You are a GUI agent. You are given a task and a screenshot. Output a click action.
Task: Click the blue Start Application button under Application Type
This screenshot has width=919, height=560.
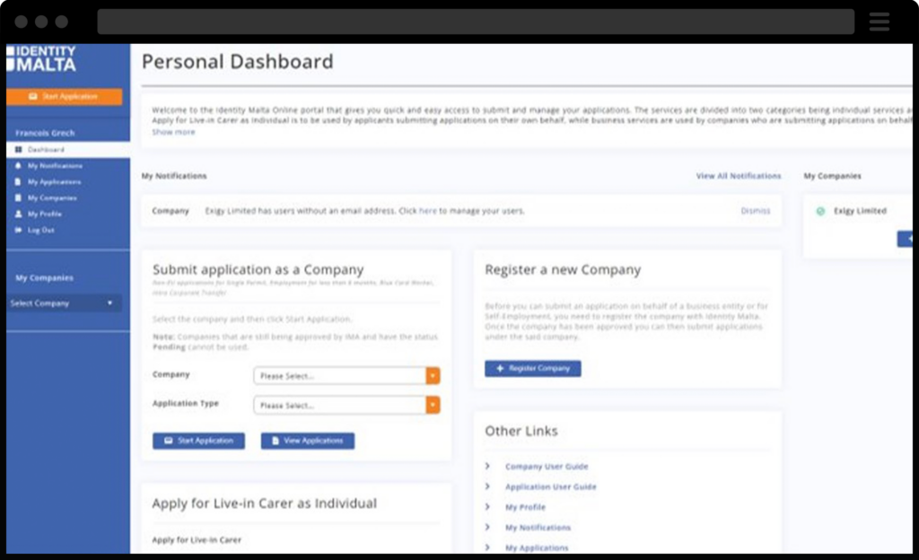tap(198, 441)
